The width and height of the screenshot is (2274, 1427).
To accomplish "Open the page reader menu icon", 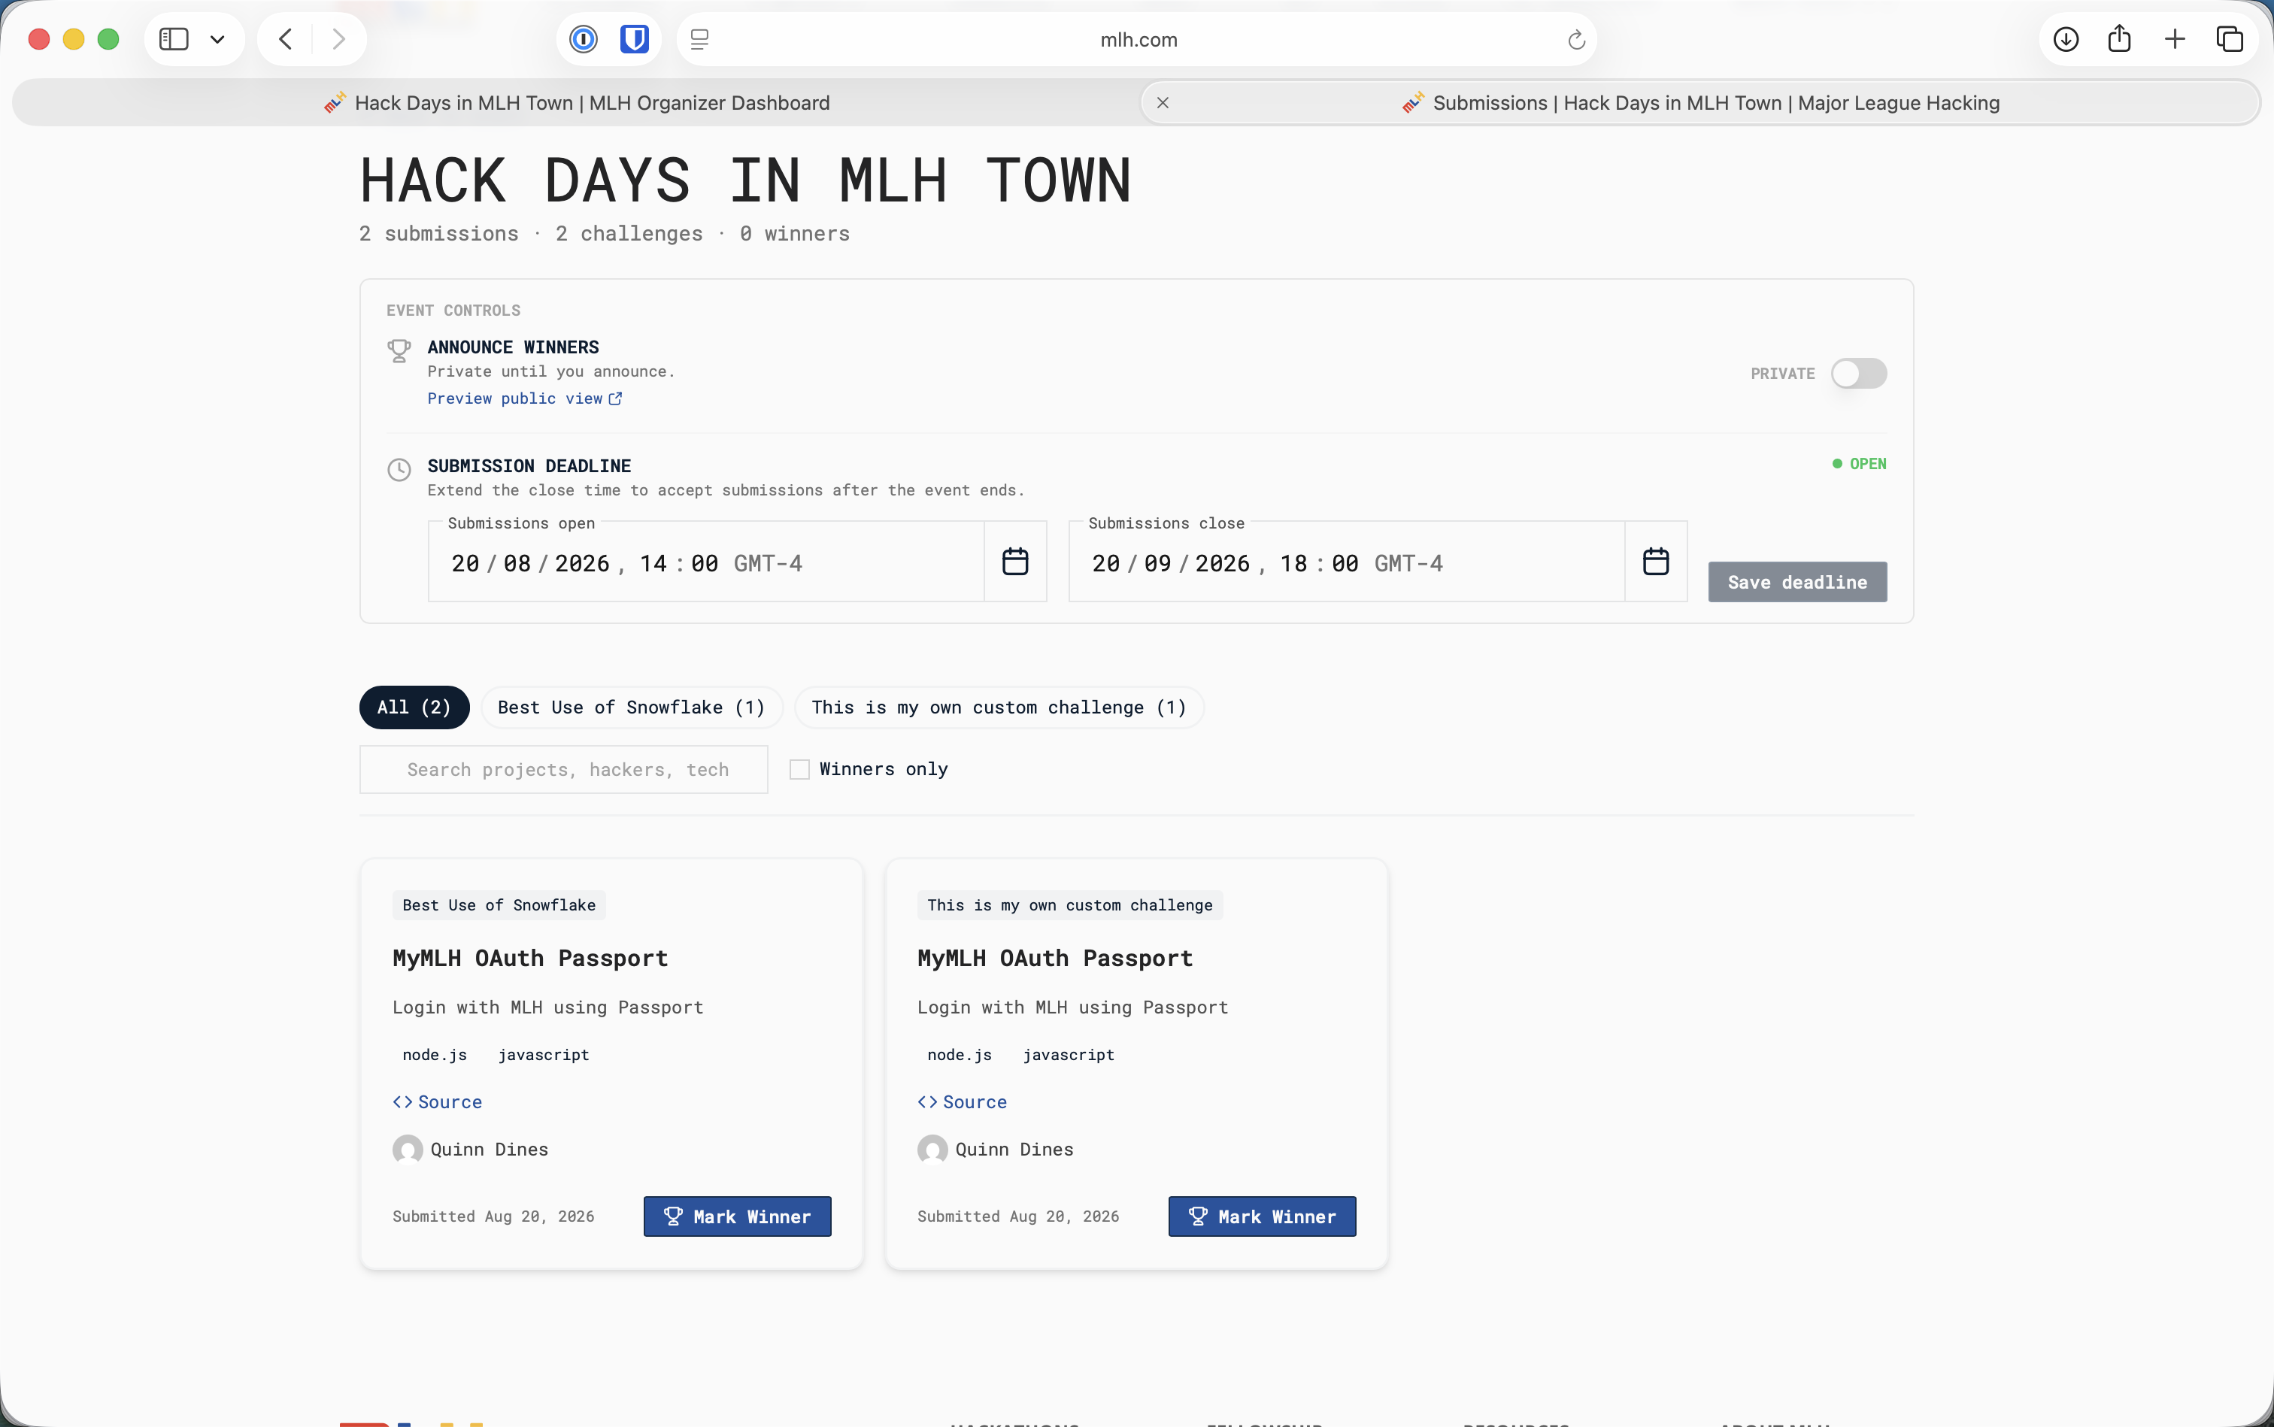I will pyautogui.click(x=699, y=40).
